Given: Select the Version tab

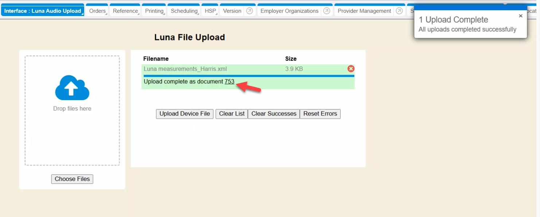Looking at the screenshot, I should point(232,11).
